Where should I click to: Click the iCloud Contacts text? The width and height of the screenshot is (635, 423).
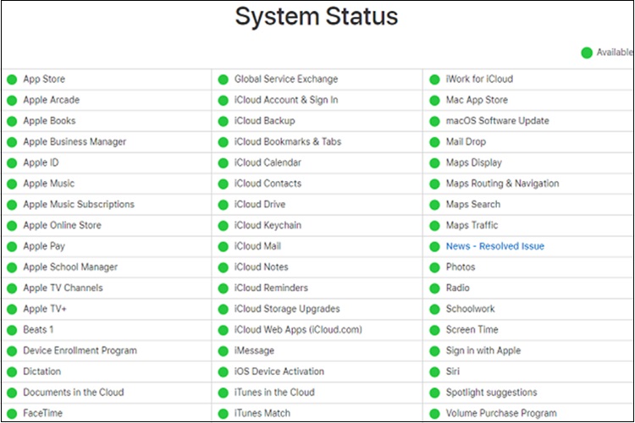coord(268,184)
